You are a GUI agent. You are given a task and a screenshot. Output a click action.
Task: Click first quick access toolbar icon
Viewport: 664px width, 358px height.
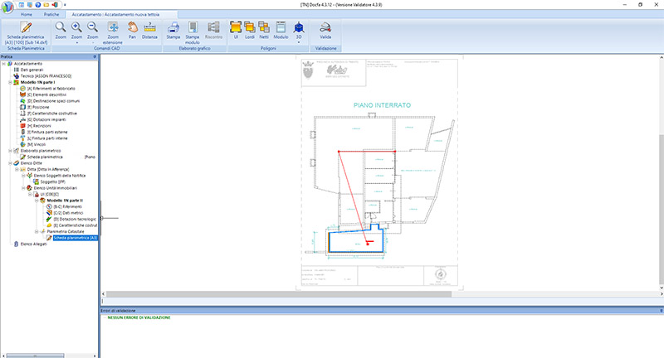click(x=22, y=5)
